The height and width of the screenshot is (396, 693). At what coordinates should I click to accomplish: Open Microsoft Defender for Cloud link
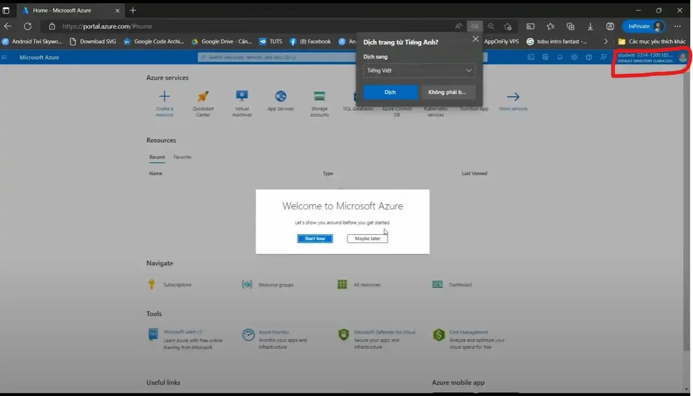pyautogui.click(x=384, y=332)
